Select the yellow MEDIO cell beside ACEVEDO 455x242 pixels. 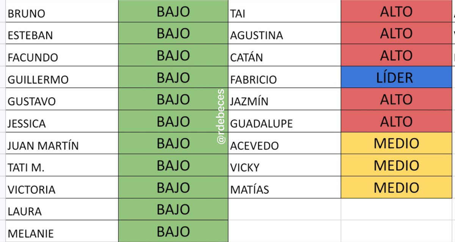tap(396, 143)
